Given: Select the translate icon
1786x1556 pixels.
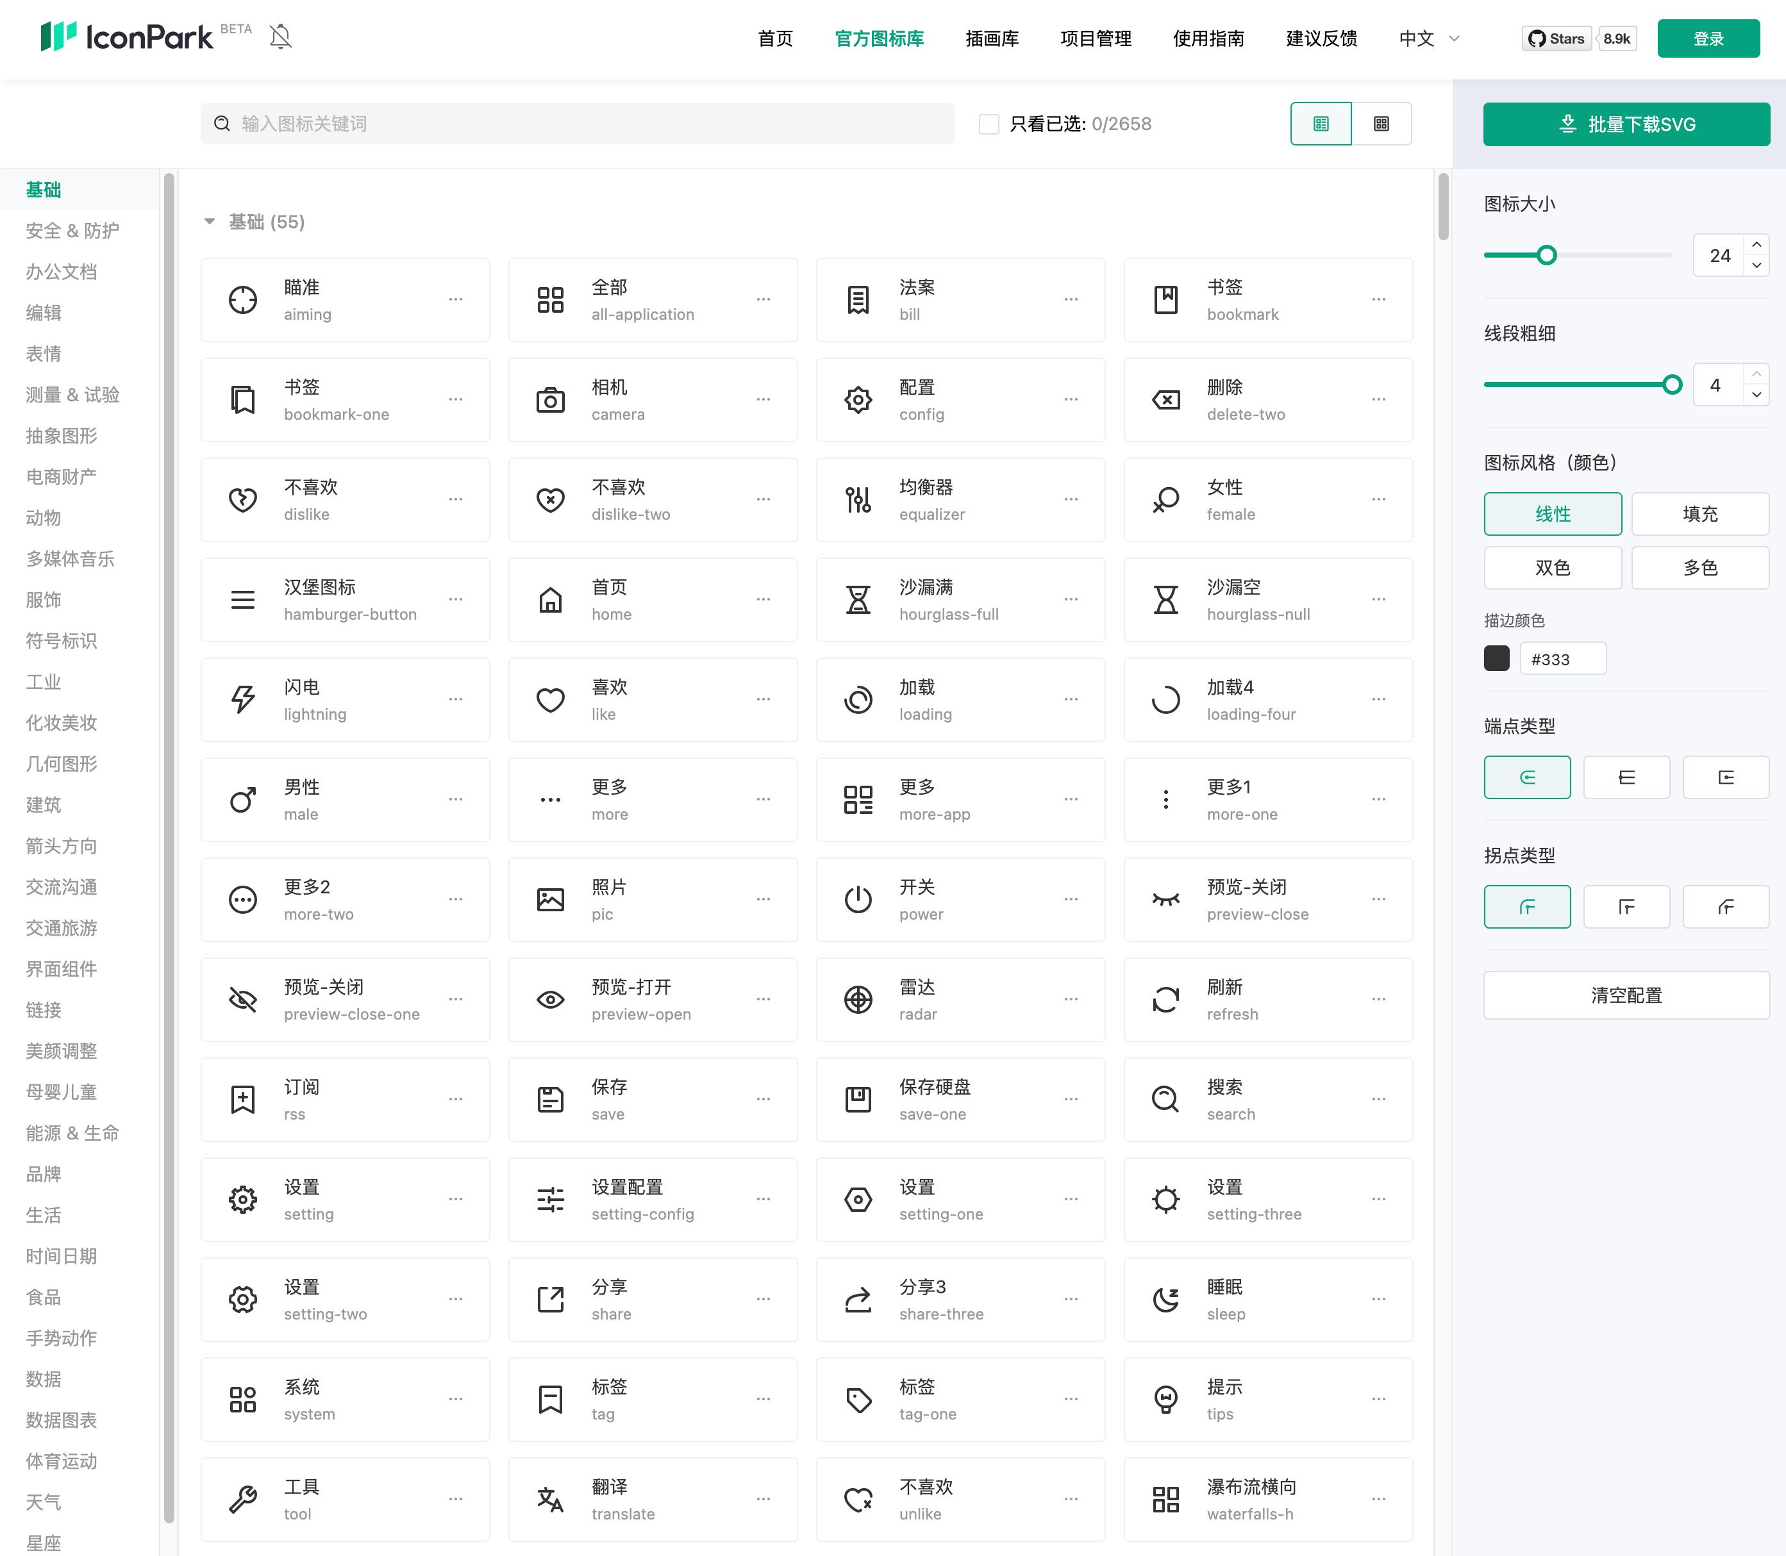Looking at the screenshot, I should 550,1499.
